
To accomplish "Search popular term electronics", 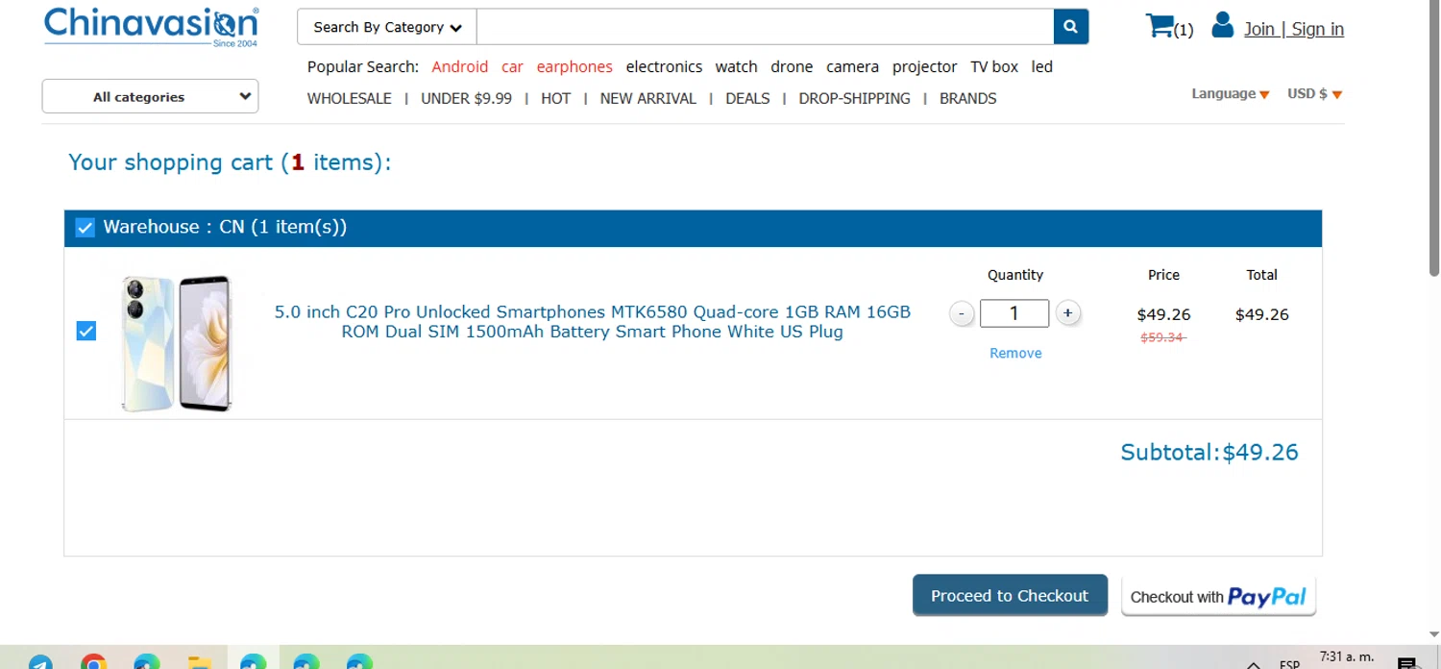I will coord(664,66).
